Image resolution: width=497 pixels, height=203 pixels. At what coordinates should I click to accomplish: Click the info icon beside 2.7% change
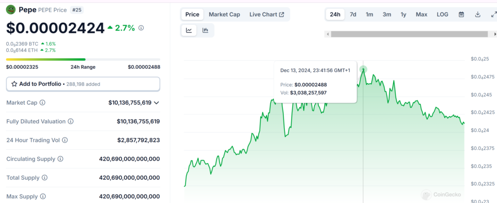141,28
